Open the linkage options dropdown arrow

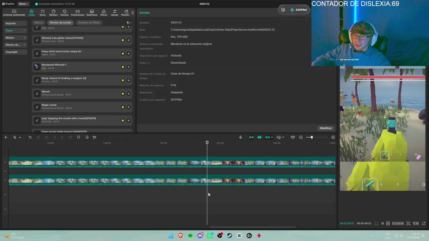point(272,137)
